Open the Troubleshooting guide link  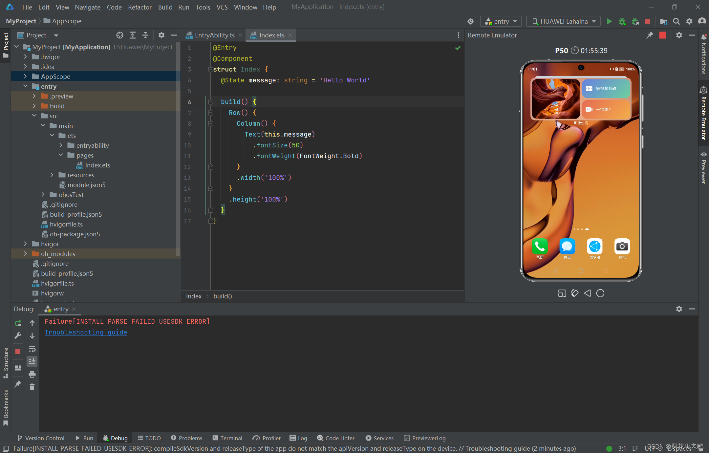point(86,332)
